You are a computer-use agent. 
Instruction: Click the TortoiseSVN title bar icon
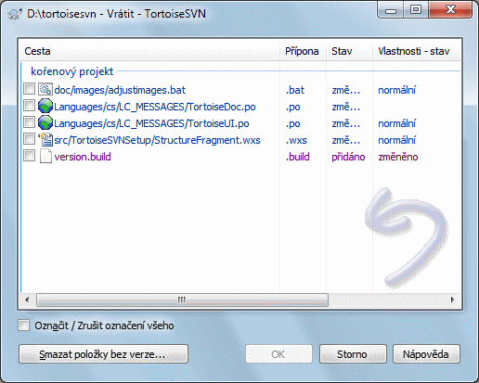15,14
